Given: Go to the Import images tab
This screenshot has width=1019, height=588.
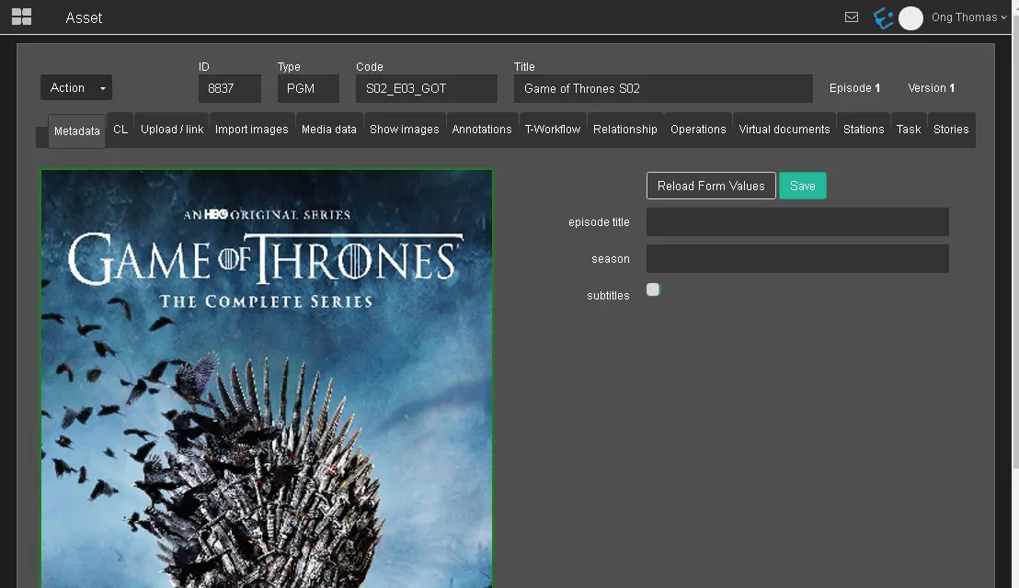Looking at the screenshot, I should point(252,130).
